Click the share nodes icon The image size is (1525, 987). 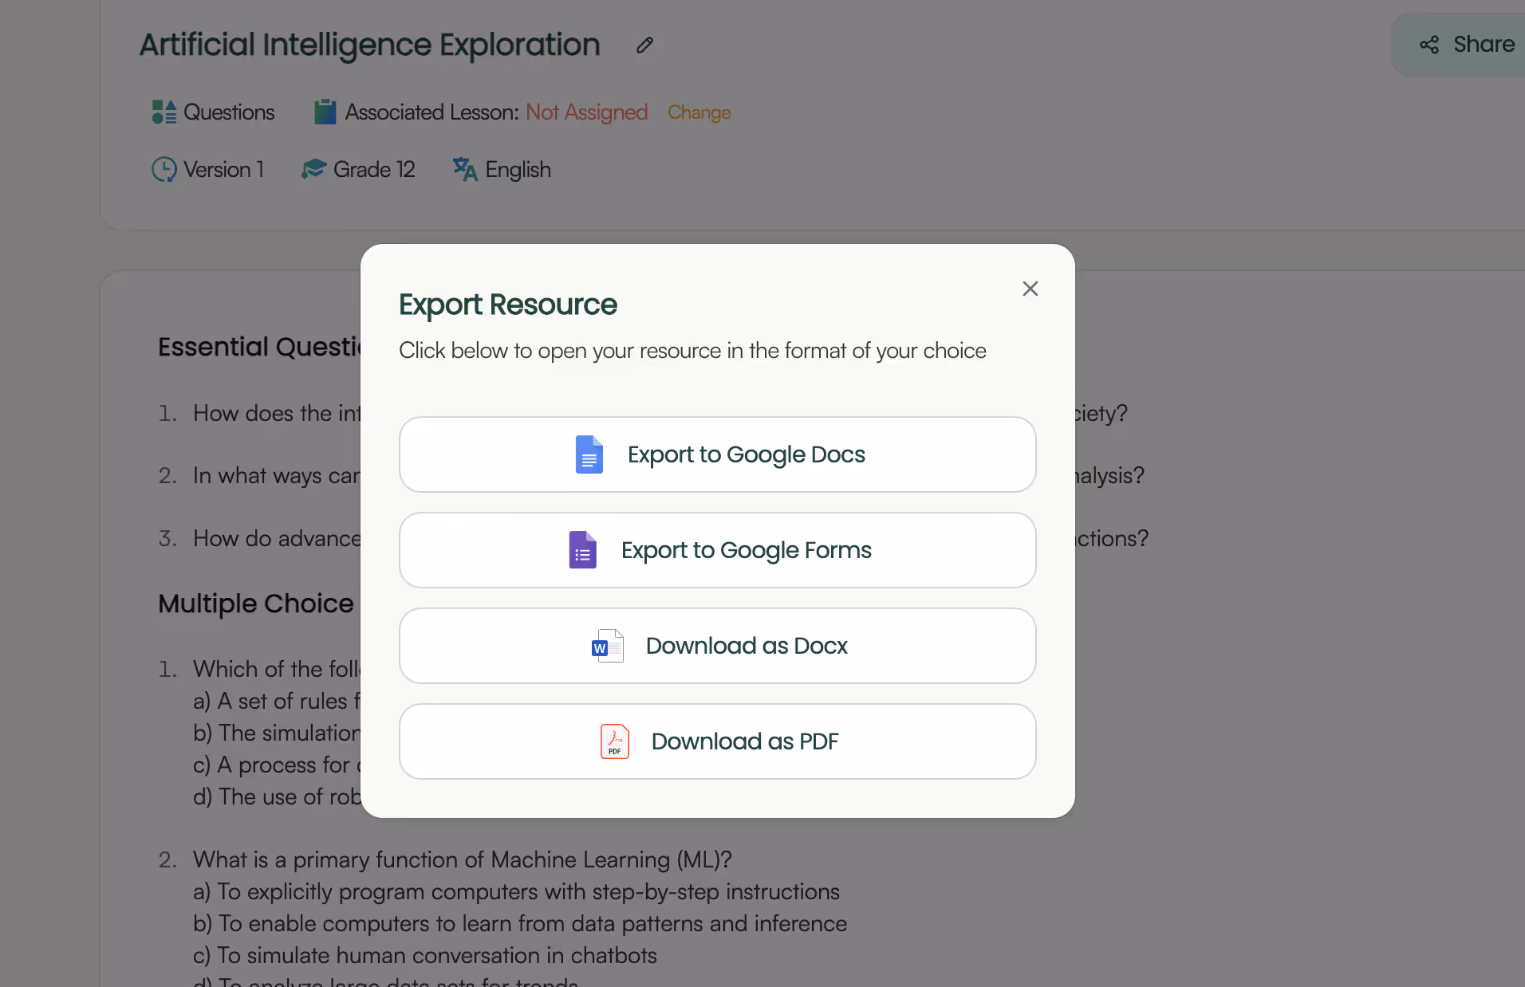tap(1429, 45)
